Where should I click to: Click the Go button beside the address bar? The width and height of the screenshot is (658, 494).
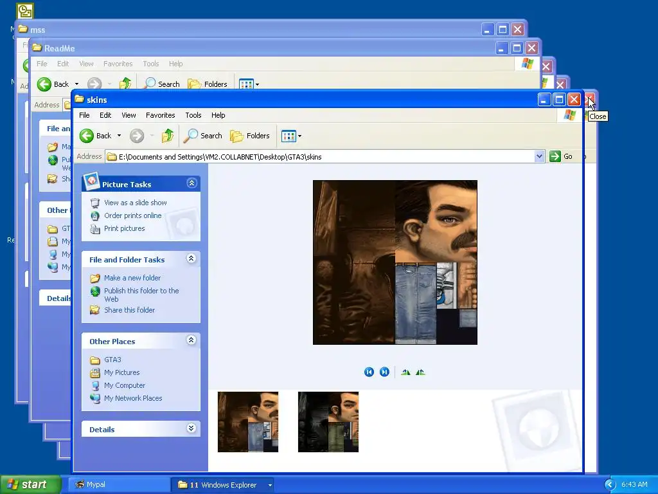coord(561,157)
